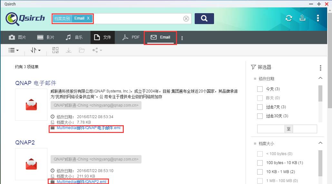Screen dimensions: 332x184
Task: Check the 昨天 (0) filter
Action: click(260, 98)
